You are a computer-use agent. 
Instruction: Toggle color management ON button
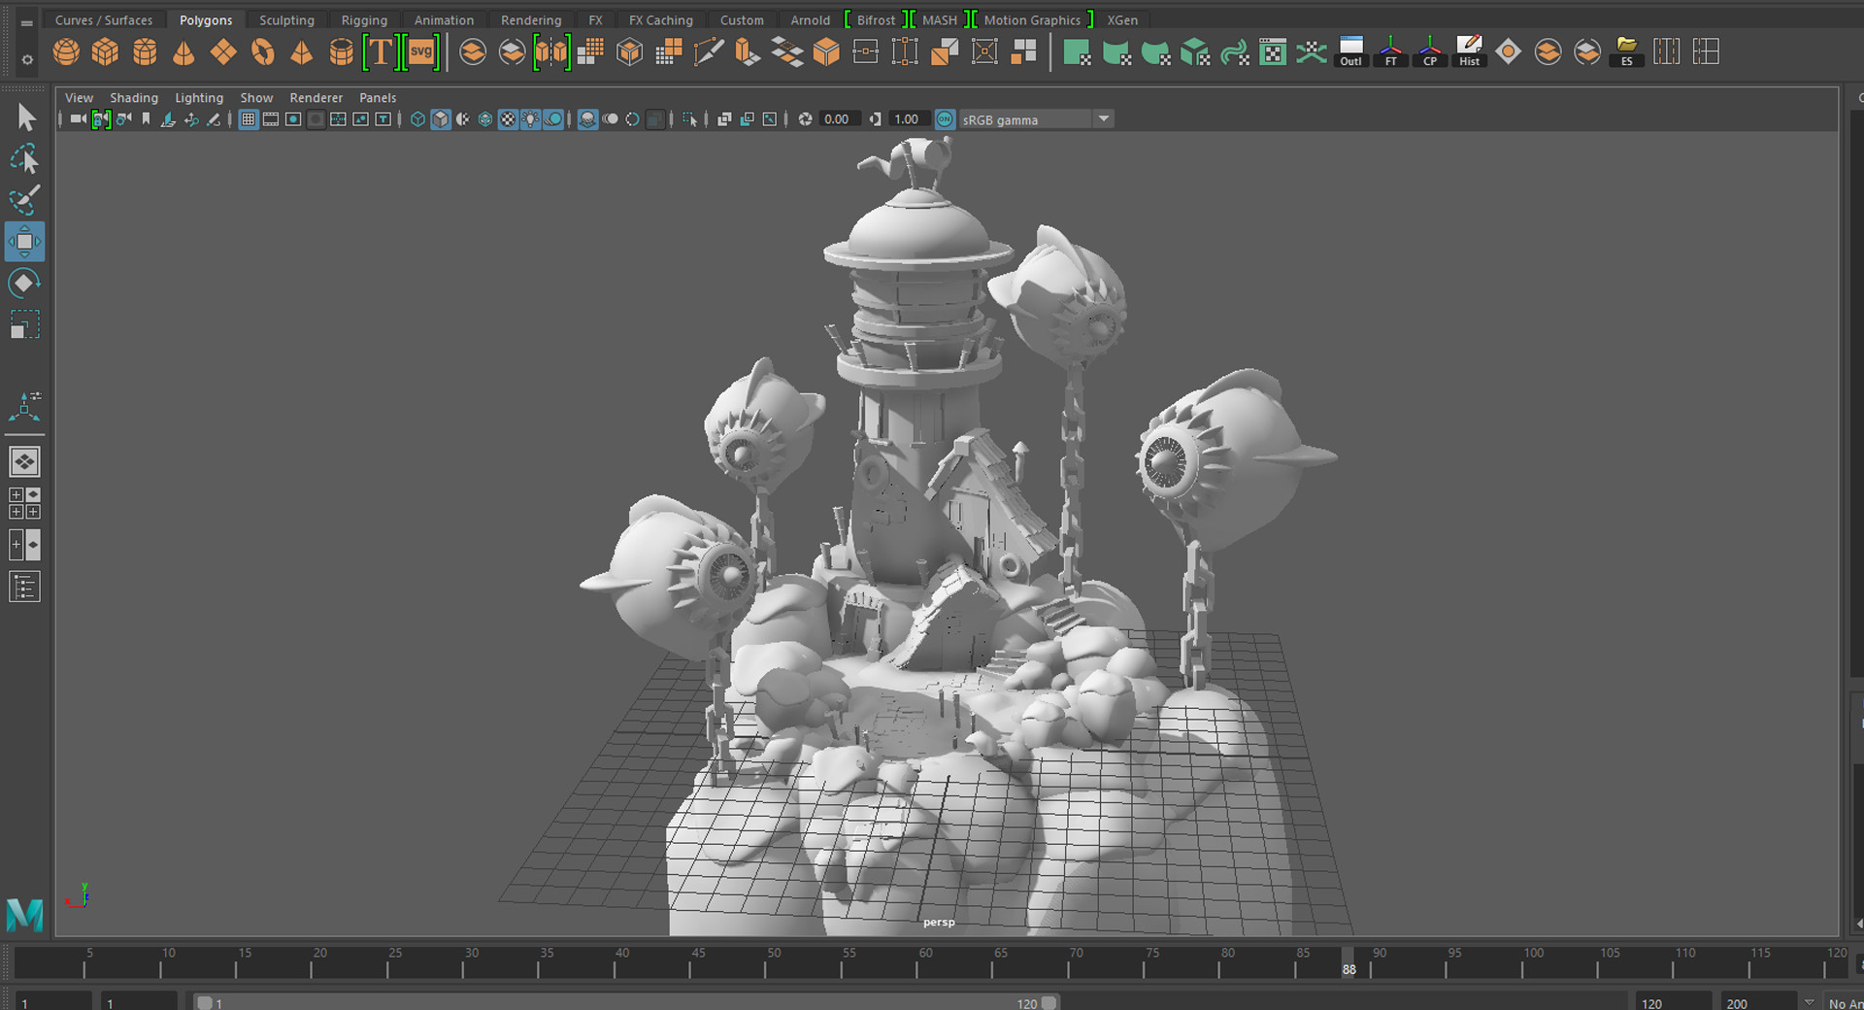click(x=945, y=119)
